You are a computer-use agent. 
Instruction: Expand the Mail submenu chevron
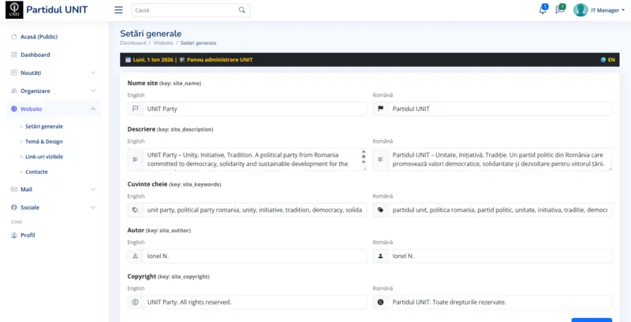tap(93, 189)
